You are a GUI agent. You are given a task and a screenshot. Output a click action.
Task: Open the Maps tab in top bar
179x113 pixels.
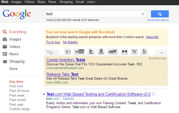[41, 2]
